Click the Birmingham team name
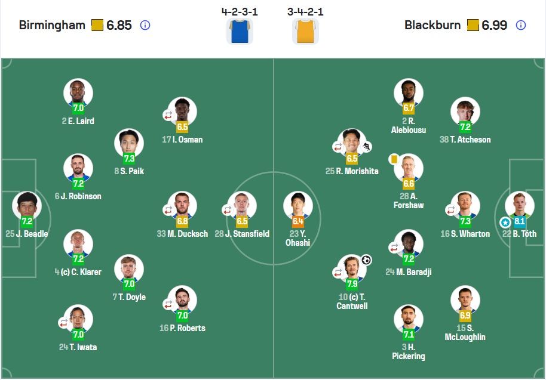Screen dimensions: 546x380 point(53,25)
